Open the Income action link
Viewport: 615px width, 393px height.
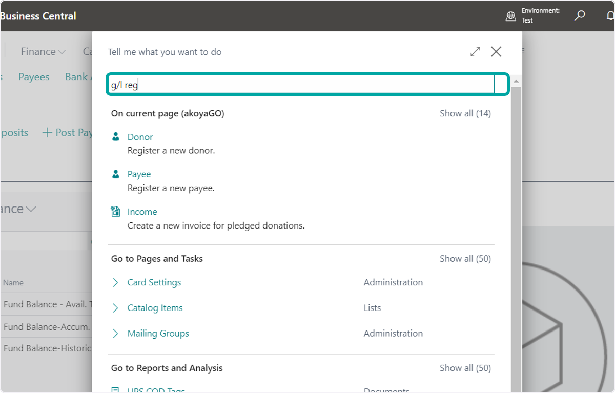coord(142,212)
